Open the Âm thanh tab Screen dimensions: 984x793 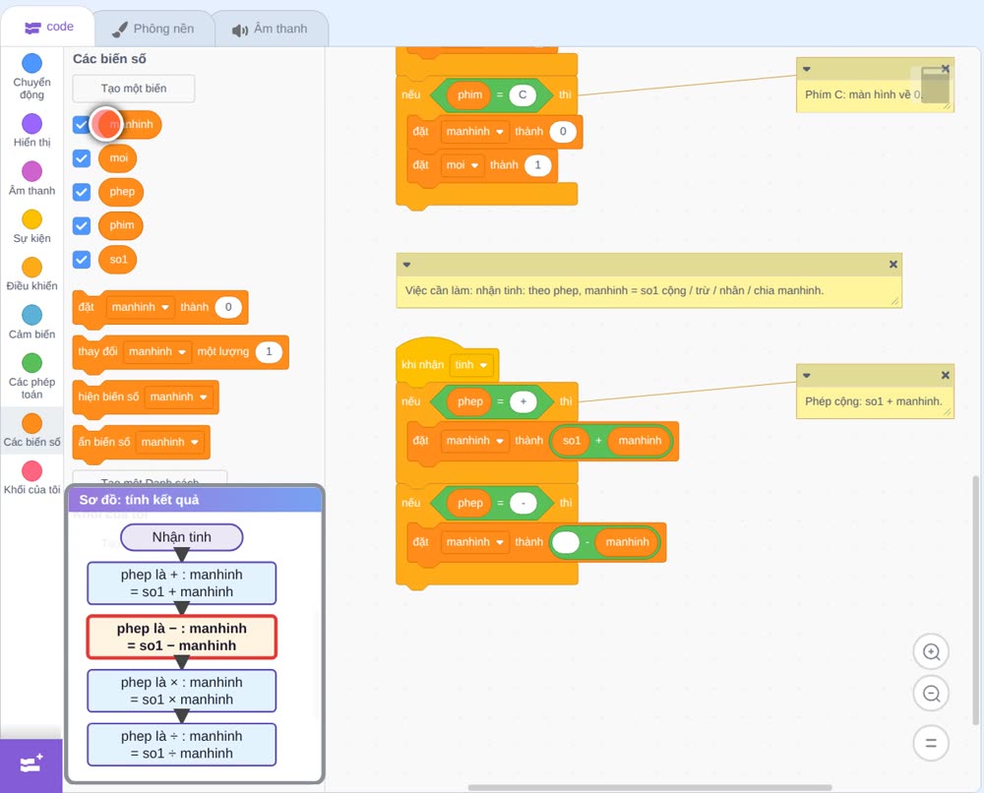[271, 29]
